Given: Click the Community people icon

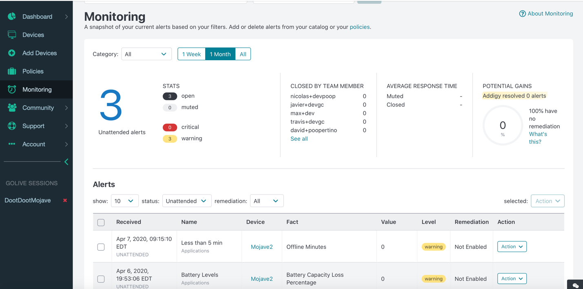Looking at the screenshot, I should coord(12,107).
